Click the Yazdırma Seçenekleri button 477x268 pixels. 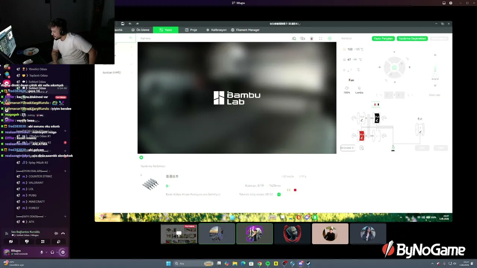pyautogui.click(x=412, y=38)
